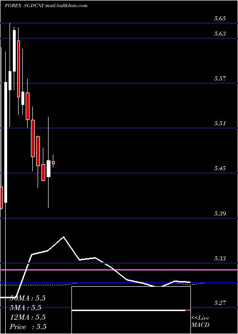Select the 5.63 price axis label
Screen dimensions: 238x334
click(220, 34)
